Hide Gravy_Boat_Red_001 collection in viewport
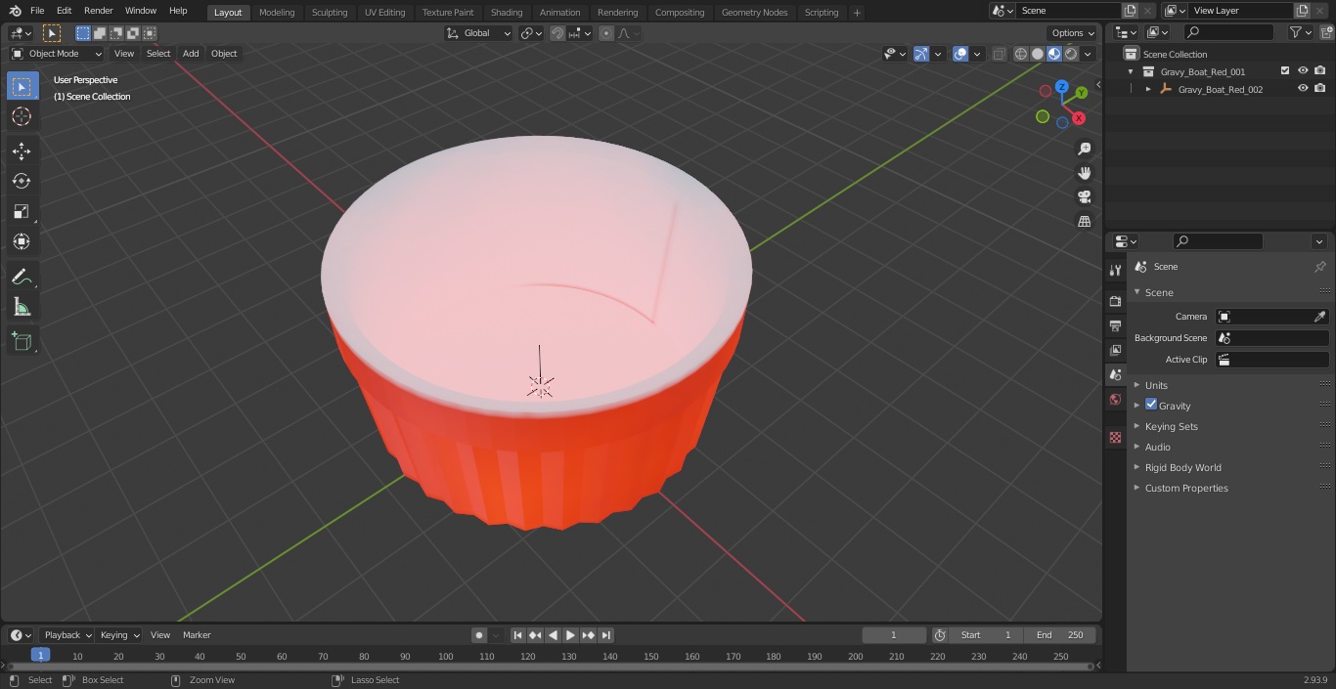The width and height of the screenshot is (1336, 689). tap(1303, 71)
